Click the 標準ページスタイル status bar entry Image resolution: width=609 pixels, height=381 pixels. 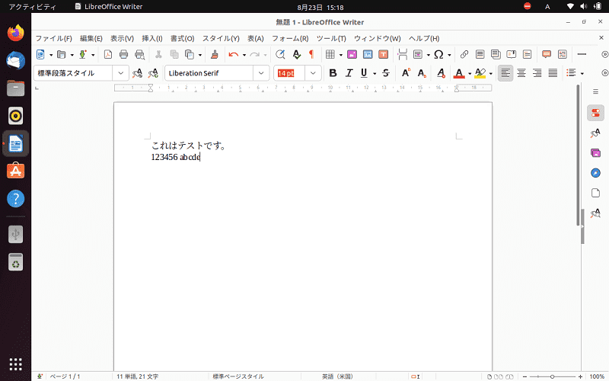point(238,376)
